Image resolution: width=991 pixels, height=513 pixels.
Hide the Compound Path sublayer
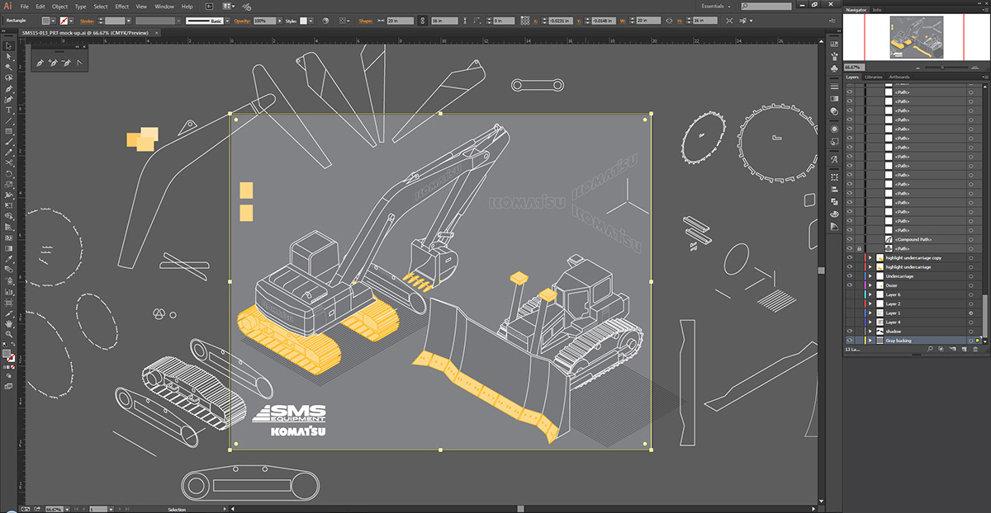[849, 239]
